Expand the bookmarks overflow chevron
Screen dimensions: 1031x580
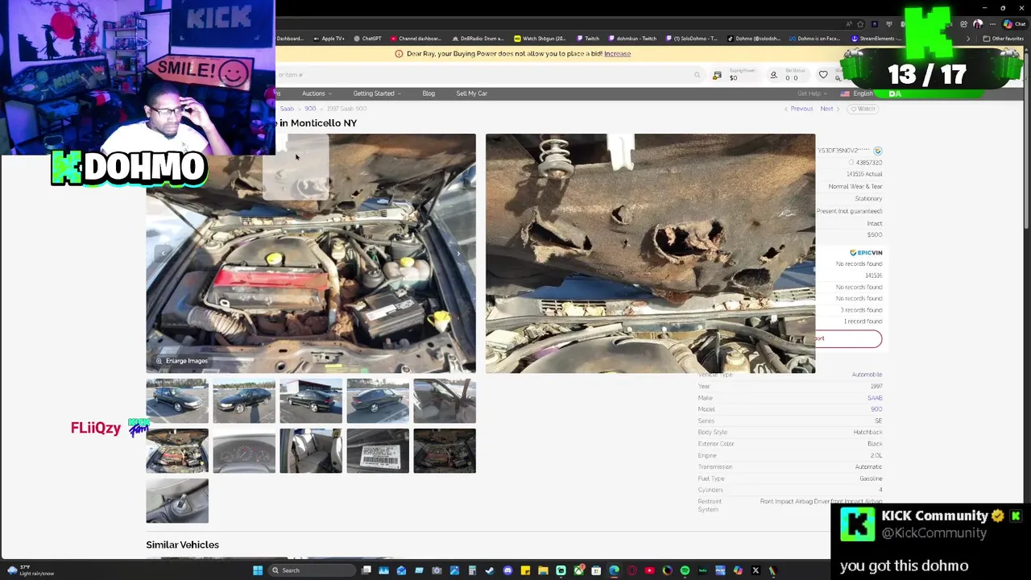tap(968, 39)
